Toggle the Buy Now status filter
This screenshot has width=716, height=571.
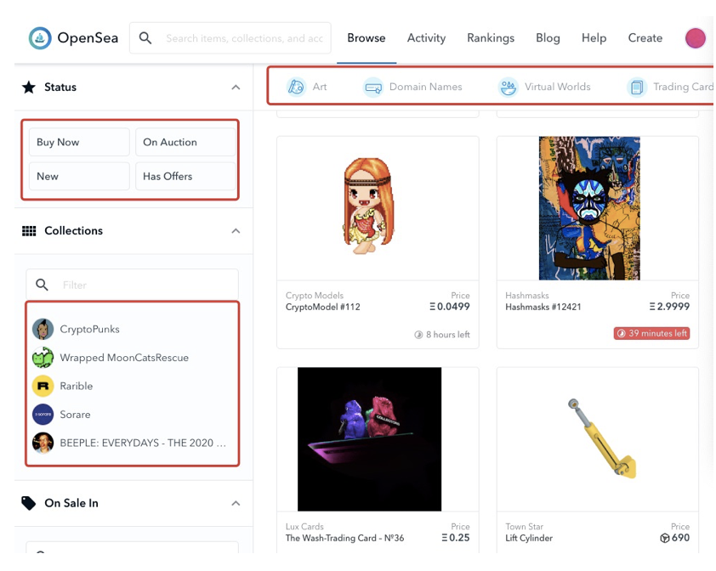[x=79, y=142]
